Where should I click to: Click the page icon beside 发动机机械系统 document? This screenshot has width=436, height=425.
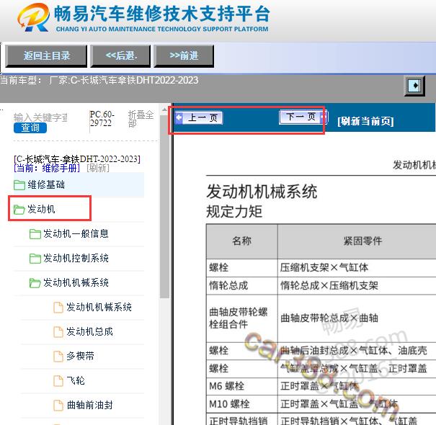58,308
